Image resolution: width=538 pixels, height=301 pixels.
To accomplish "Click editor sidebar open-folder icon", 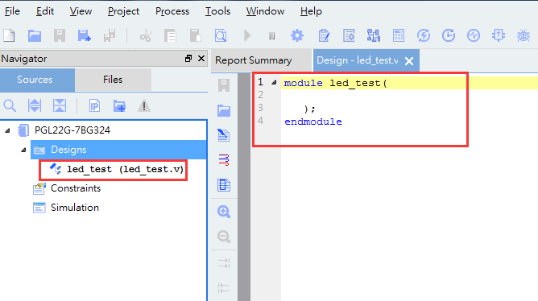I will click(224, 110).
